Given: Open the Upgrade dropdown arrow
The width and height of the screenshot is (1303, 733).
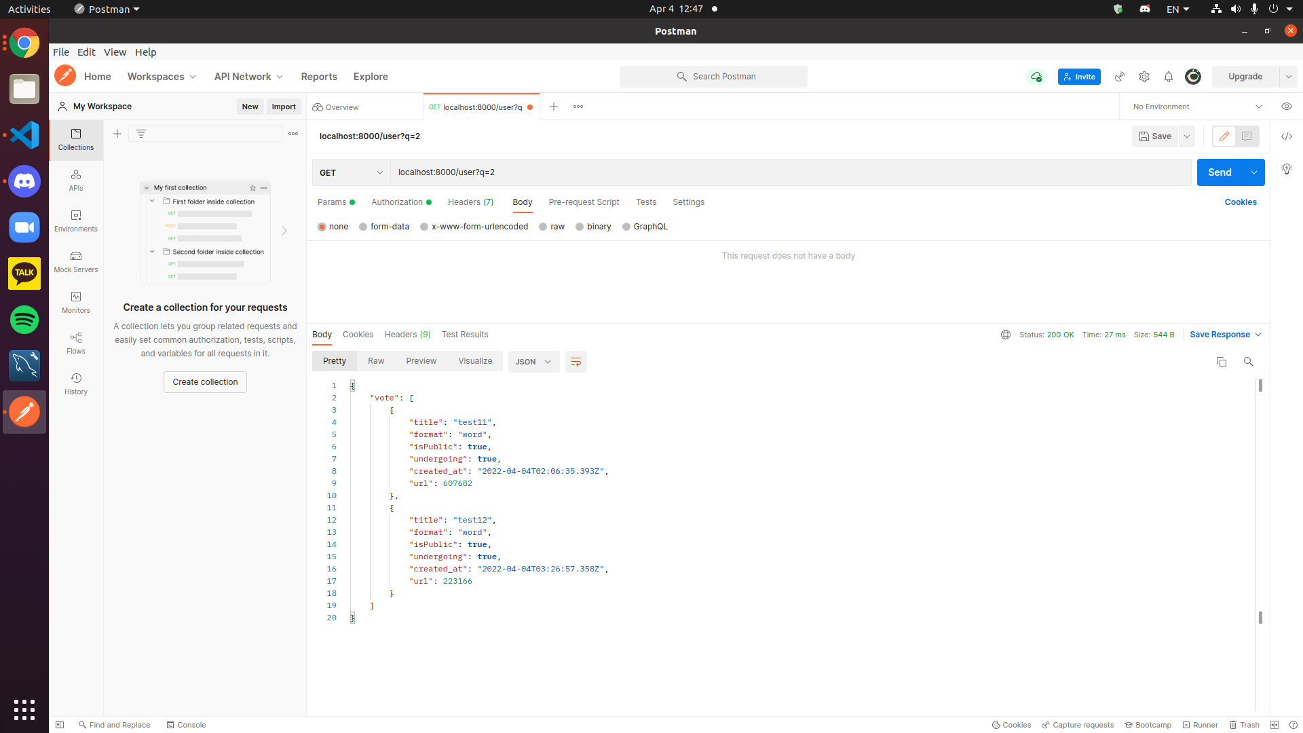Looking at the screenshot, I should pos(1289,77).
